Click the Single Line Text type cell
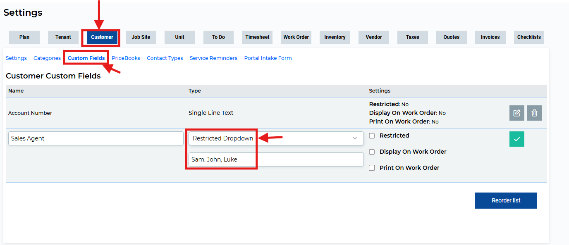569x245 pixels. coord(211,113)
